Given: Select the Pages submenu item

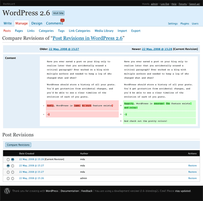Looking at the screenshot, I should (19, 31).
